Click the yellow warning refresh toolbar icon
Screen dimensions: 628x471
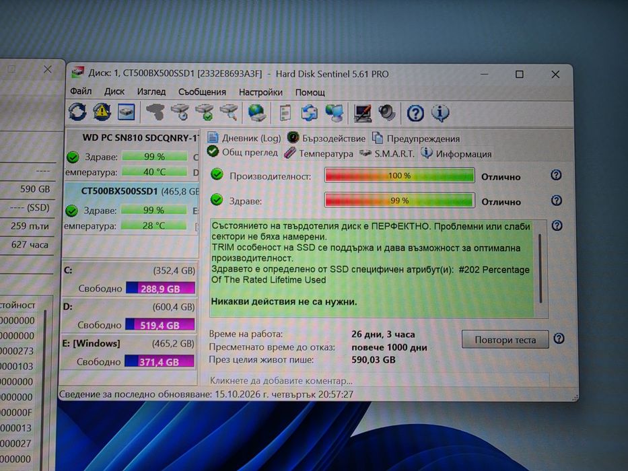[x=102, y=112]
